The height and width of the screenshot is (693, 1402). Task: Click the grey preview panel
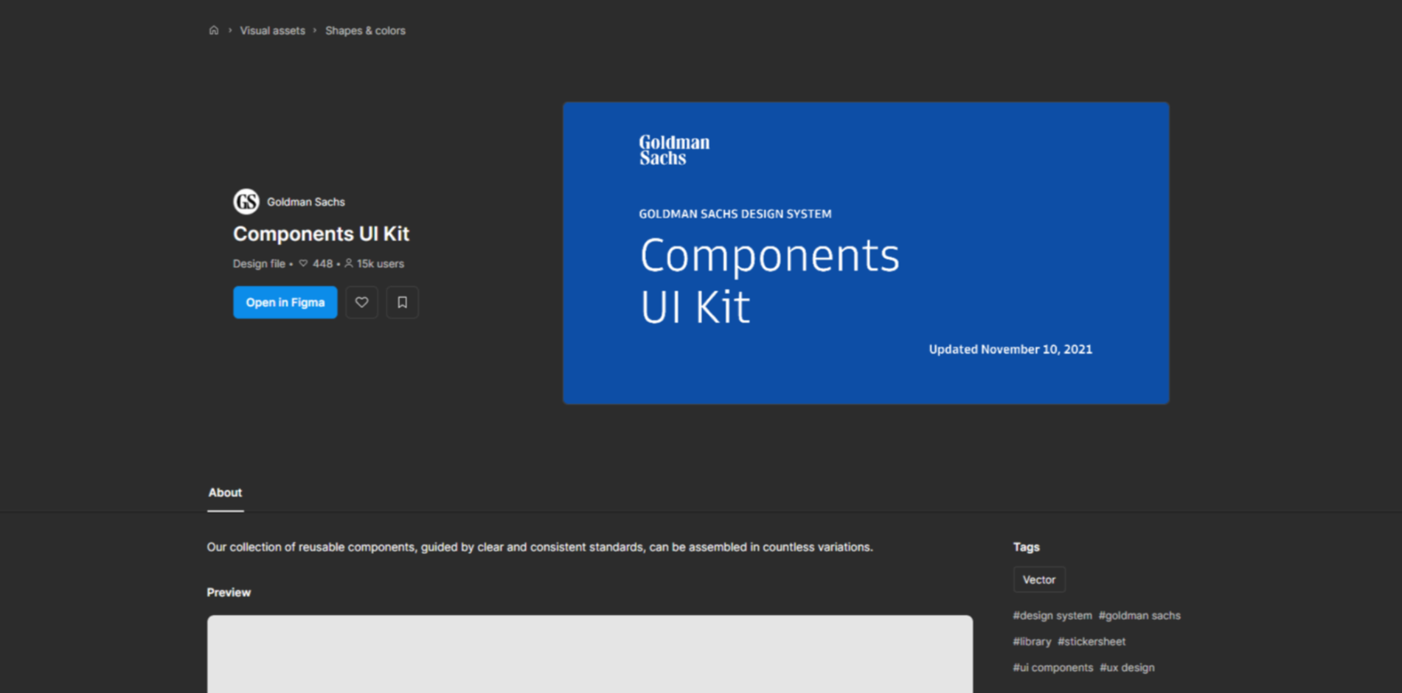[589, 654]
